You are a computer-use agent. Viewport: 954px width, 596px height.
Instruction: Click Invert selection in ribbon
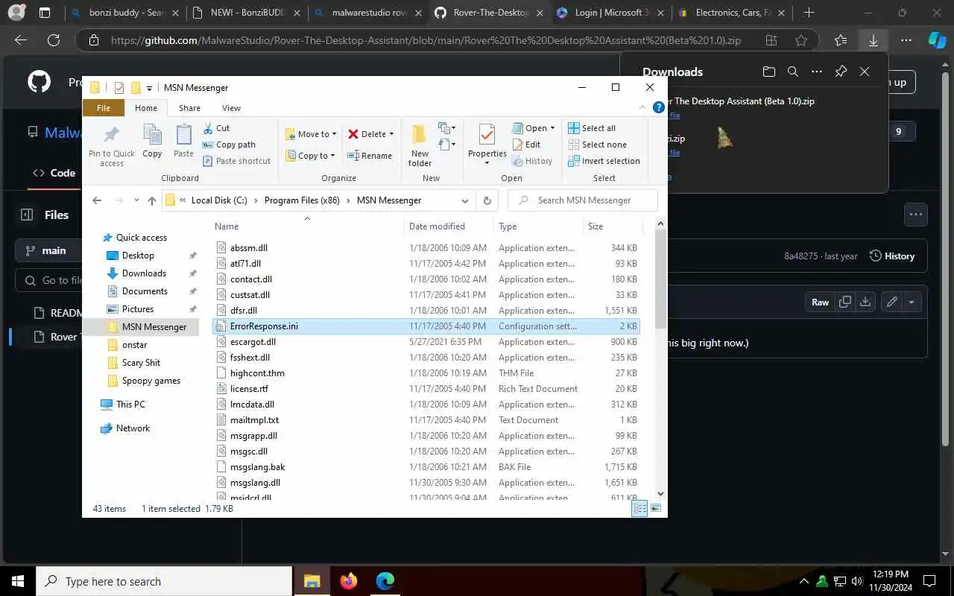[x=604, y=161]
